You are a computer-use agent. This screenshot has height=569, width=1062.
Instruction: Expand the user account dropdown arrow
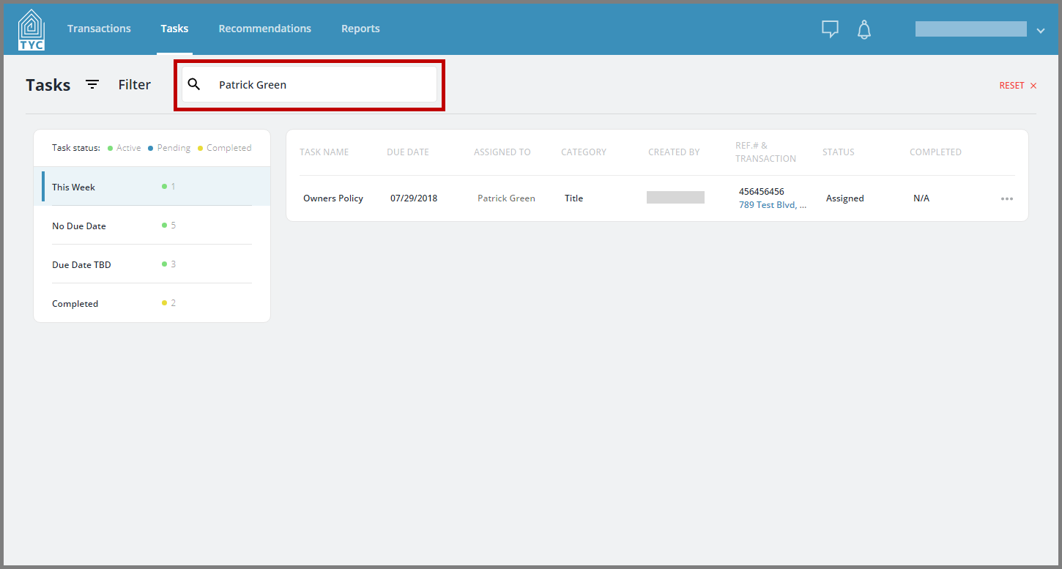click(1041, 30)
